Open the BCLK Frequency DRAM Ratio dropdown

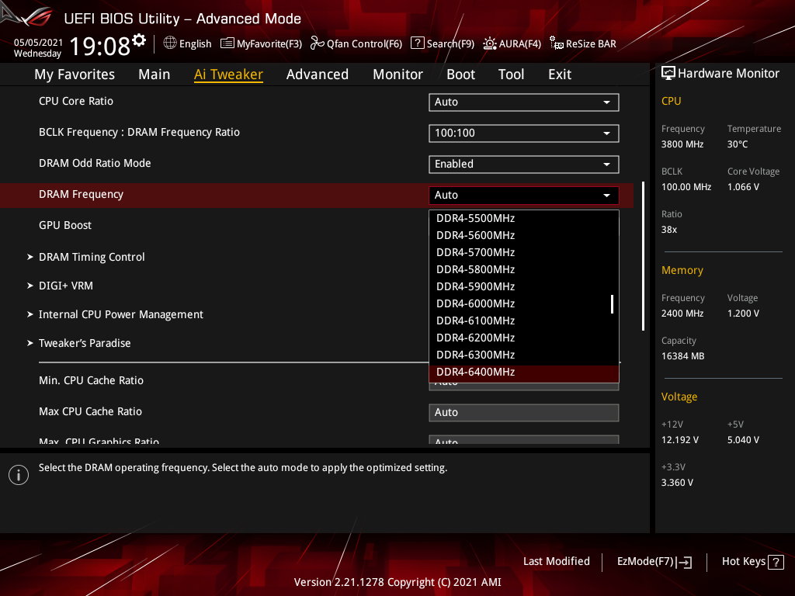click(x=523, y=133)
